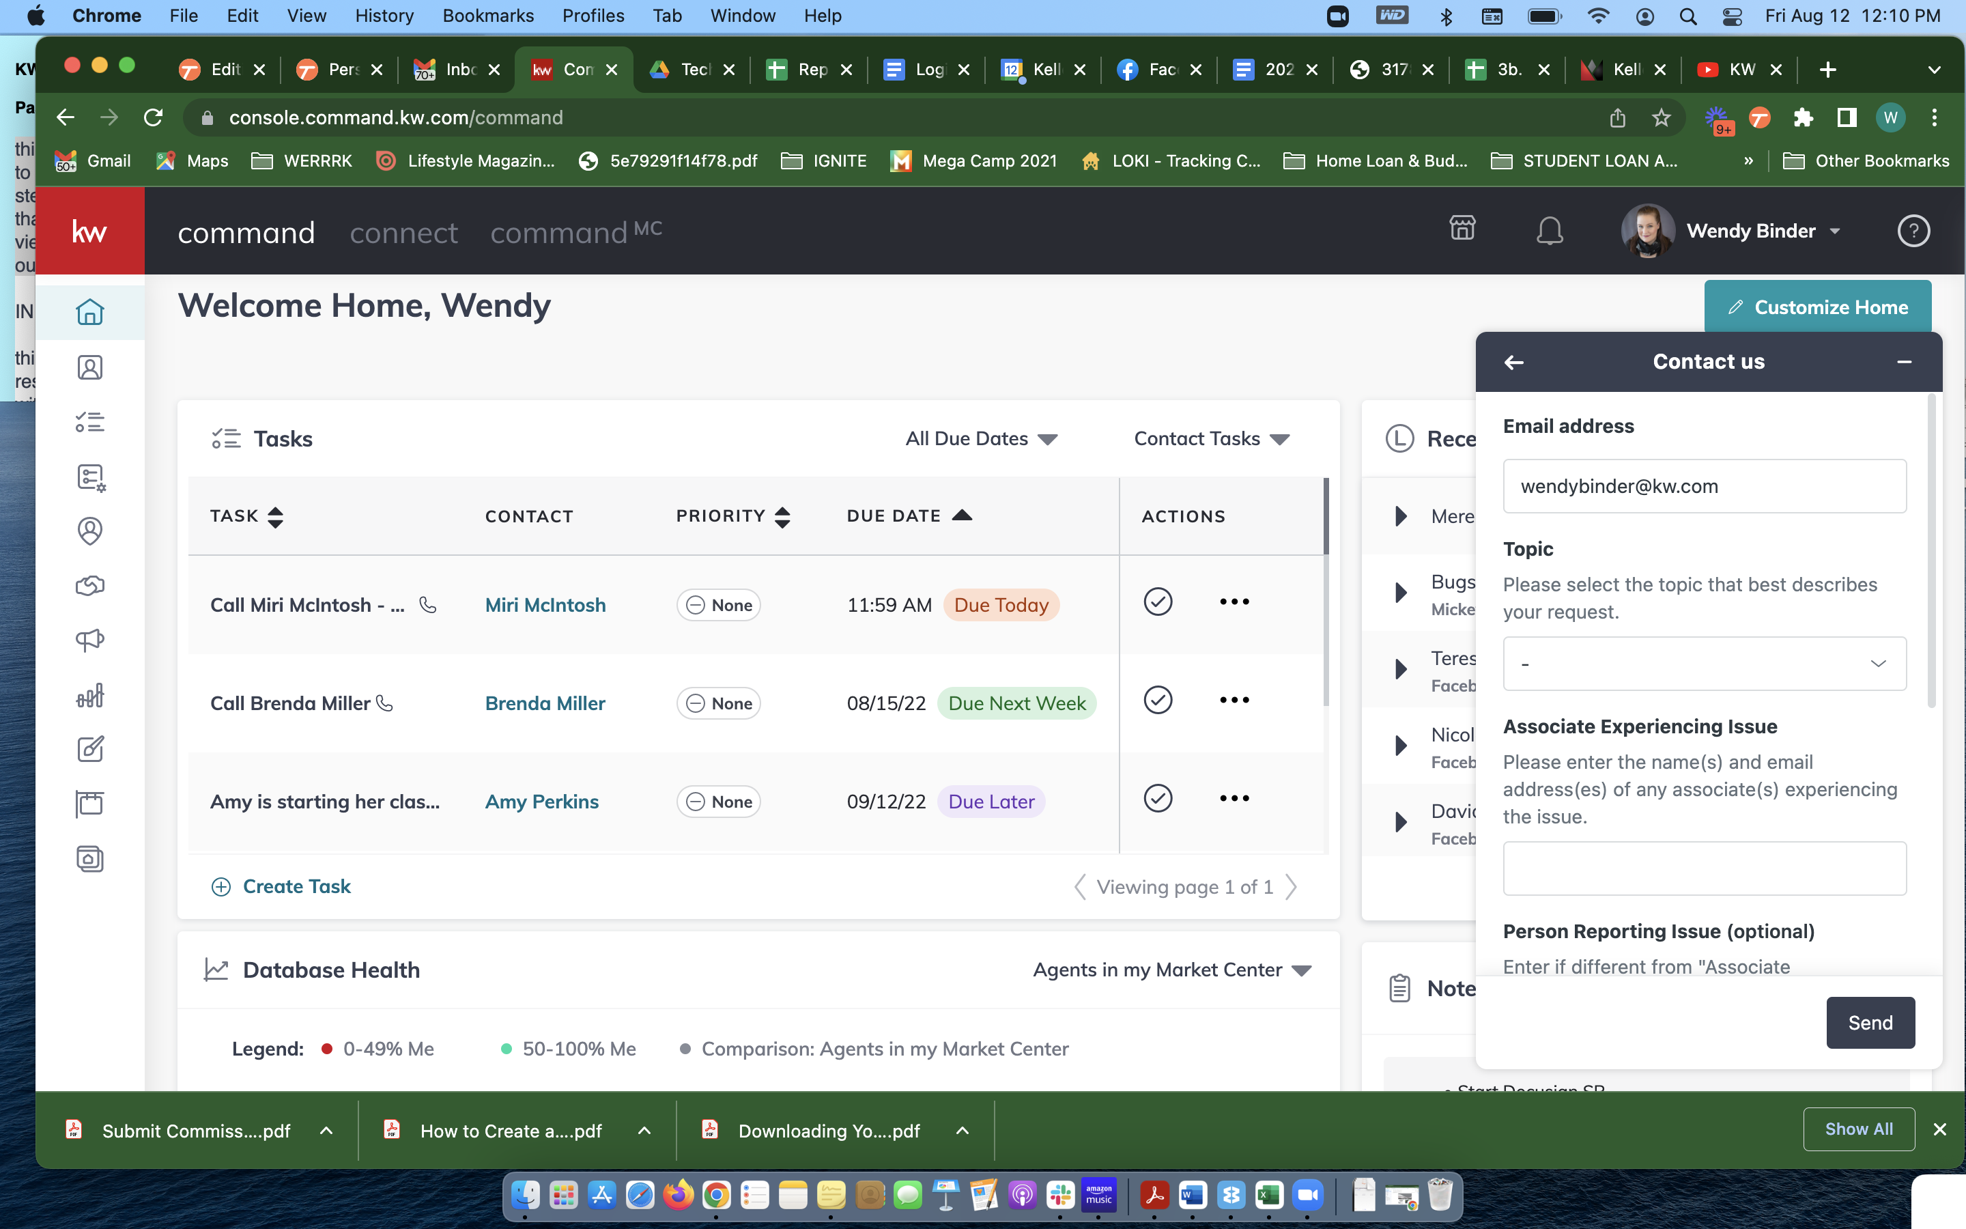
Task: Mark Call Brenda Miller task complete
Action: pos(1158,700)
